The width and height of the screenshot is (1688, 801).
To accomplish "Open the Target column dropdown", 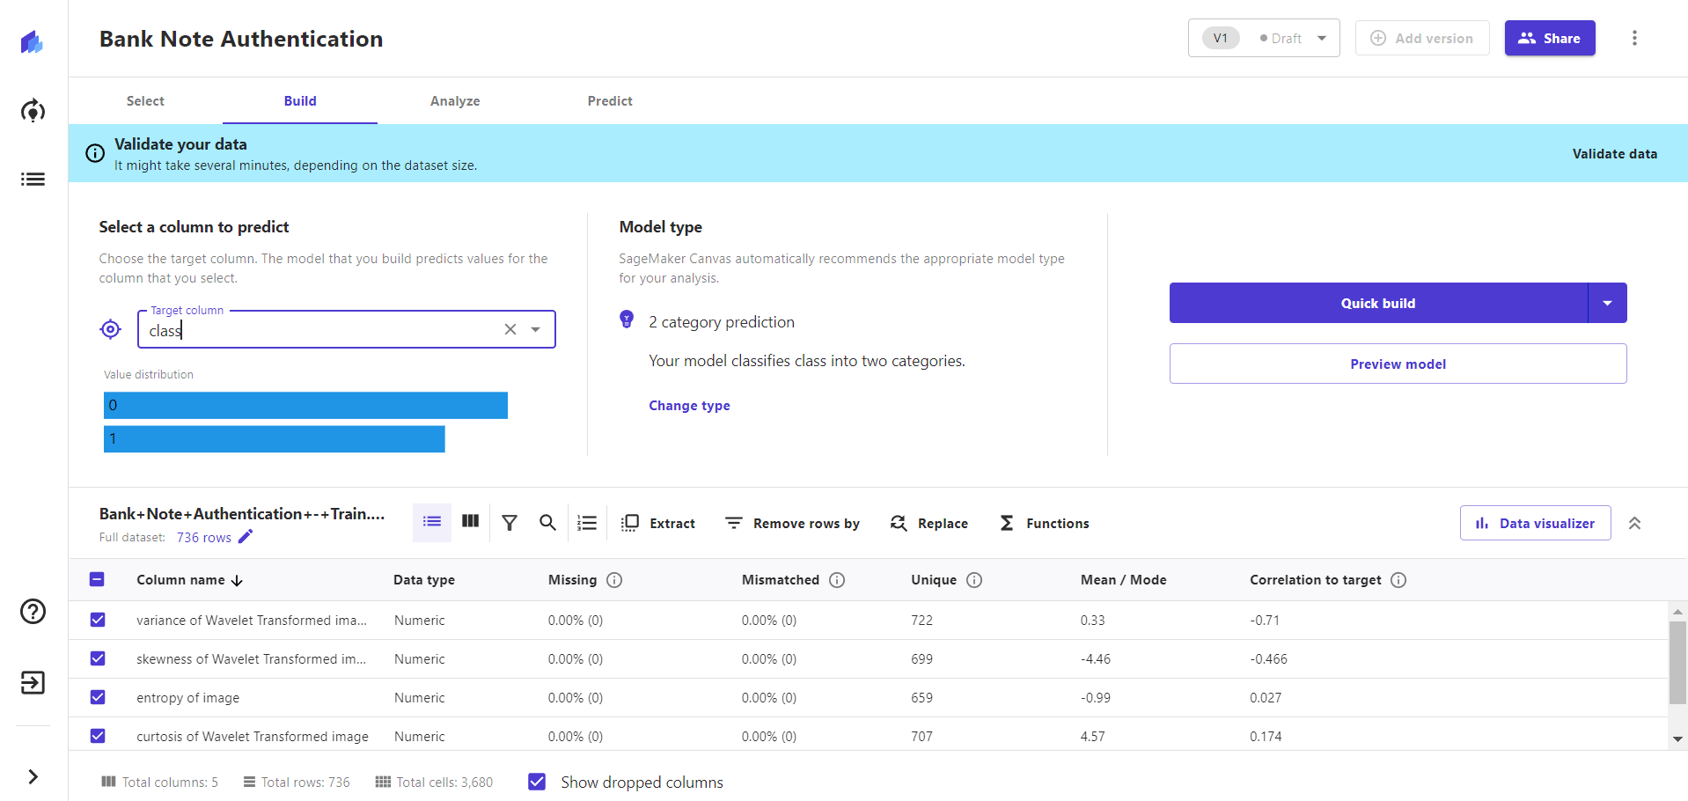I will point(535,329).
